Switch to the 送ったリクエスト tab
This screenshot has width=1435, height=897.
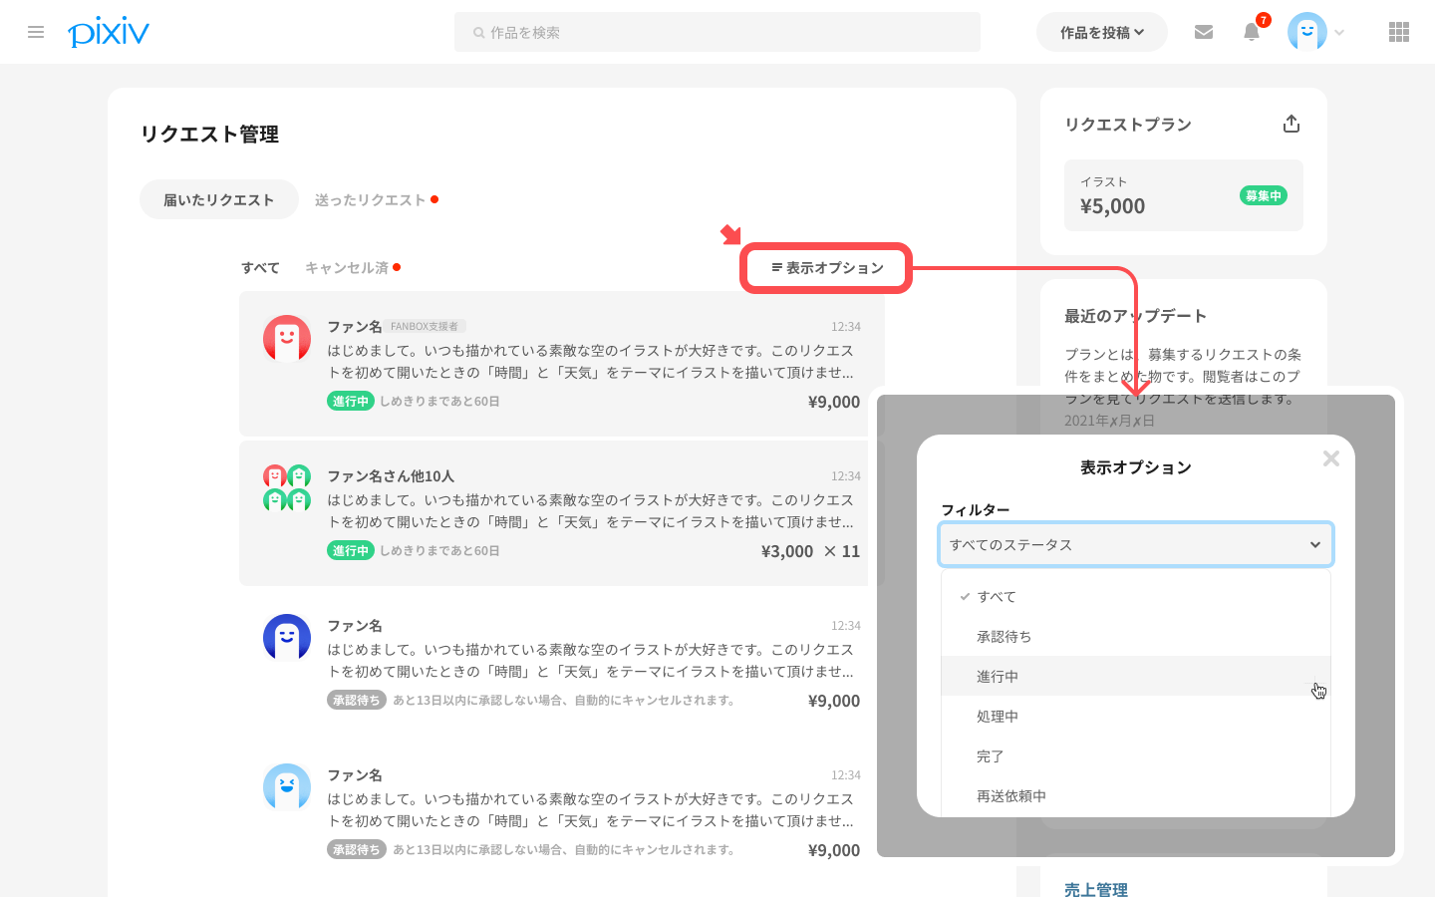371,200
